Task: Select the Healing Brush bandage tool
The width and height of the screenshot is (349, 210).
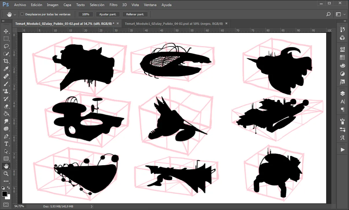Action: point(6,76)
